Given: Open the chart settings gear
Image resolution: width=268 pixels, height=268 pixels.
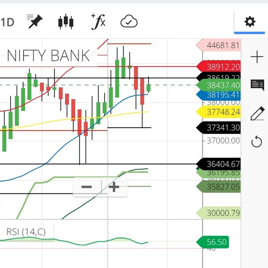Looking at the screenshot, I should pos(250,22).
